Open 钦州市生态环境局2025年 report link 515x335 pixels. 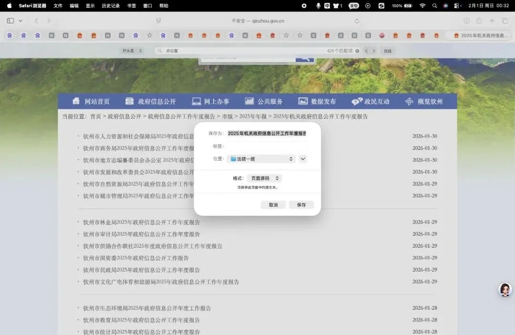pos(147,308)
